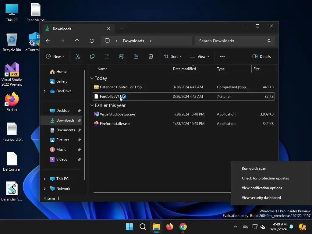The width and height of the screenshot is (312, 234).
Task: Select the This PC desktop icon
Action: coord(12,12)
